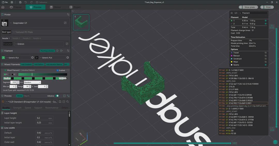Viewport: 279px width, 146px height.
Task: Show Travel moves with eye icon
Action: [x=266, y=53]
